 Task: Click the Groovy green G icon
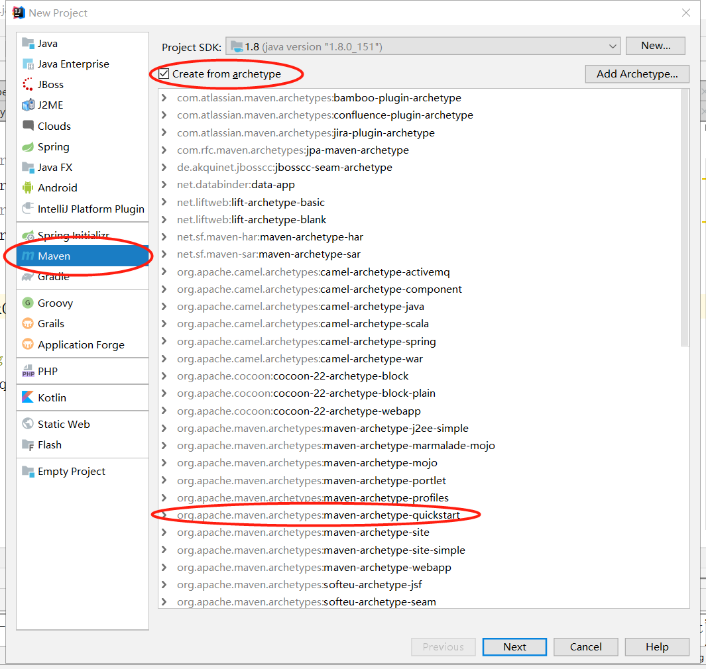click(x=28, y=303)
